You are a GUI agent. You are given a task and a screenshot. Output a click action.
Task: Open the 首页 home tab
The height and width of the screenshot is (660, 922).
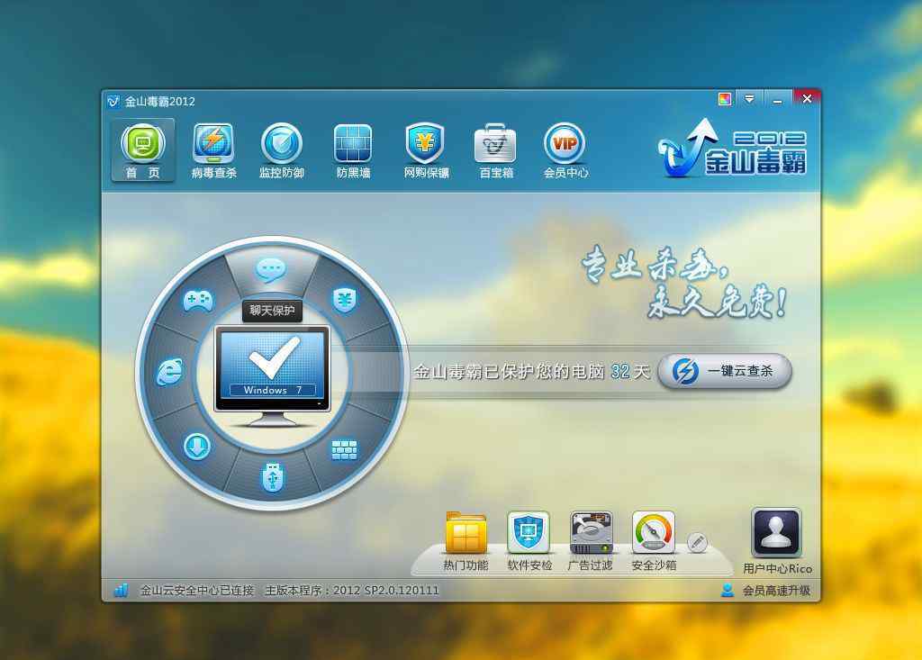pos(143,150)
